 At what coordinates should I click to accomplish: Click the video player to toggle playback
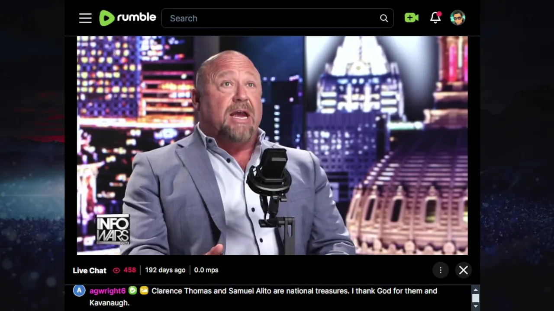(272, 146)
